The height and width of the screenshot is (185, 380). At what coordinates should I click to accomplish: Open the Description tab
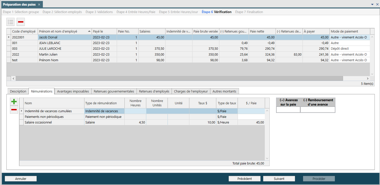[x=18, y=91]
